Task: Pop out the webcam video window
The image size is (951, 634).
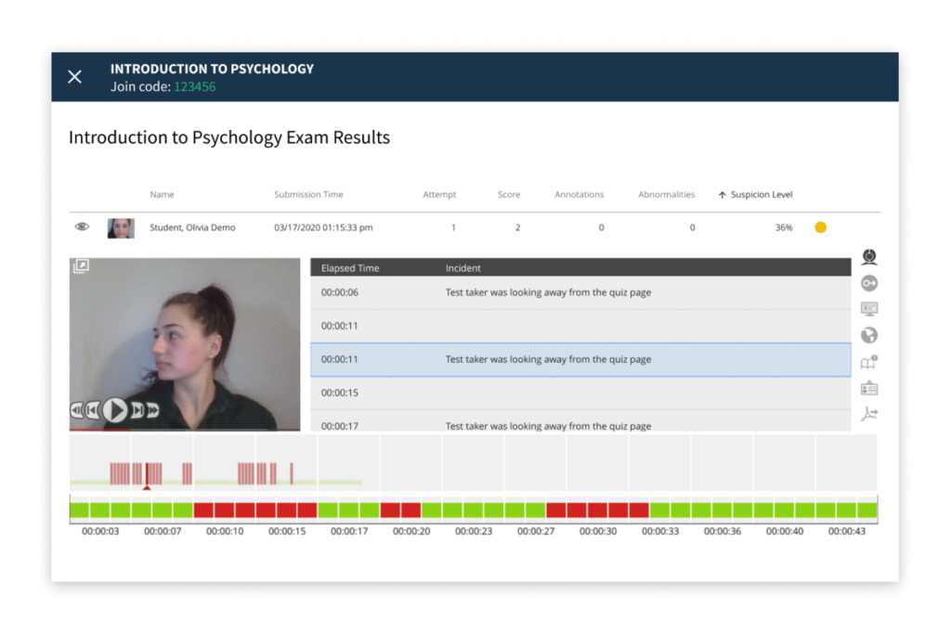Action: (x=81, y=266)
